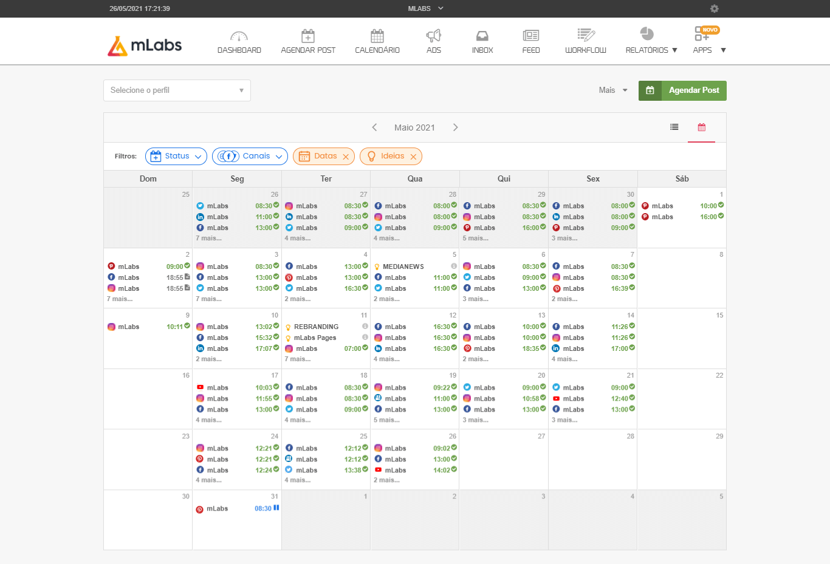This screenshot has height=564, width=830.
Task: Switch to list view icon
Action: [674, 127]
